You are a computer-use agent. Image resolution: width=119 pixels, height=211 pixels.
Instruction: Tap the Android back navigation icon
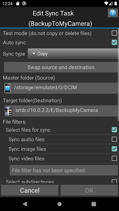[x=25, y=204]
